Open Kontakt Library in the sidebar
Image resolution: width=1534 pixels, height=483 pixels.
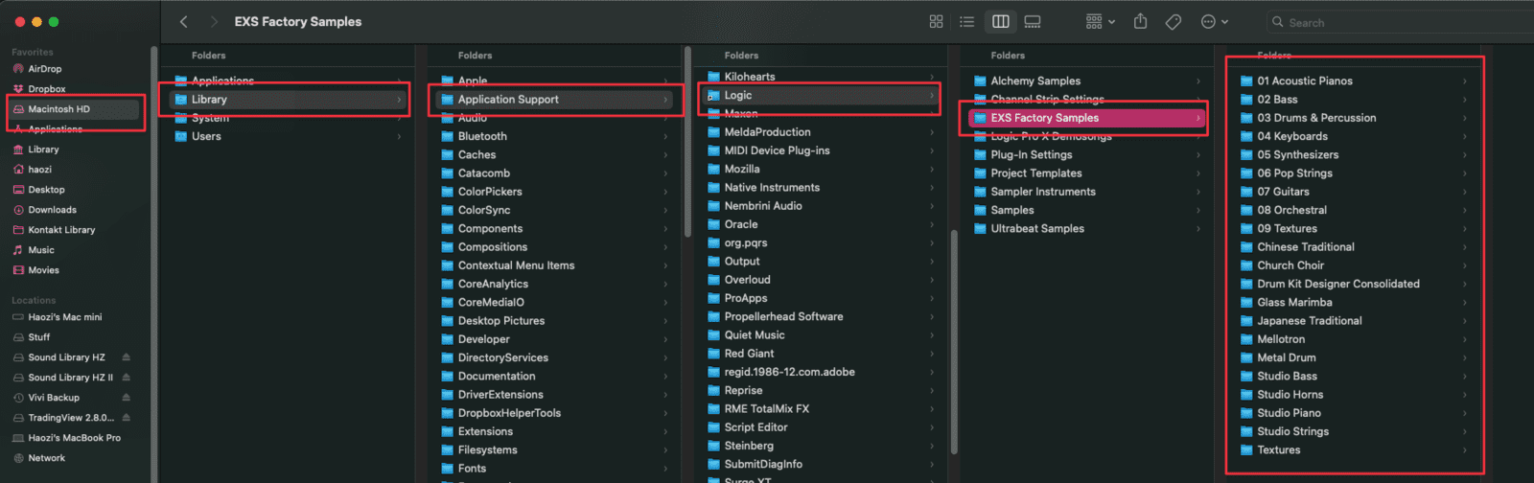61,230
